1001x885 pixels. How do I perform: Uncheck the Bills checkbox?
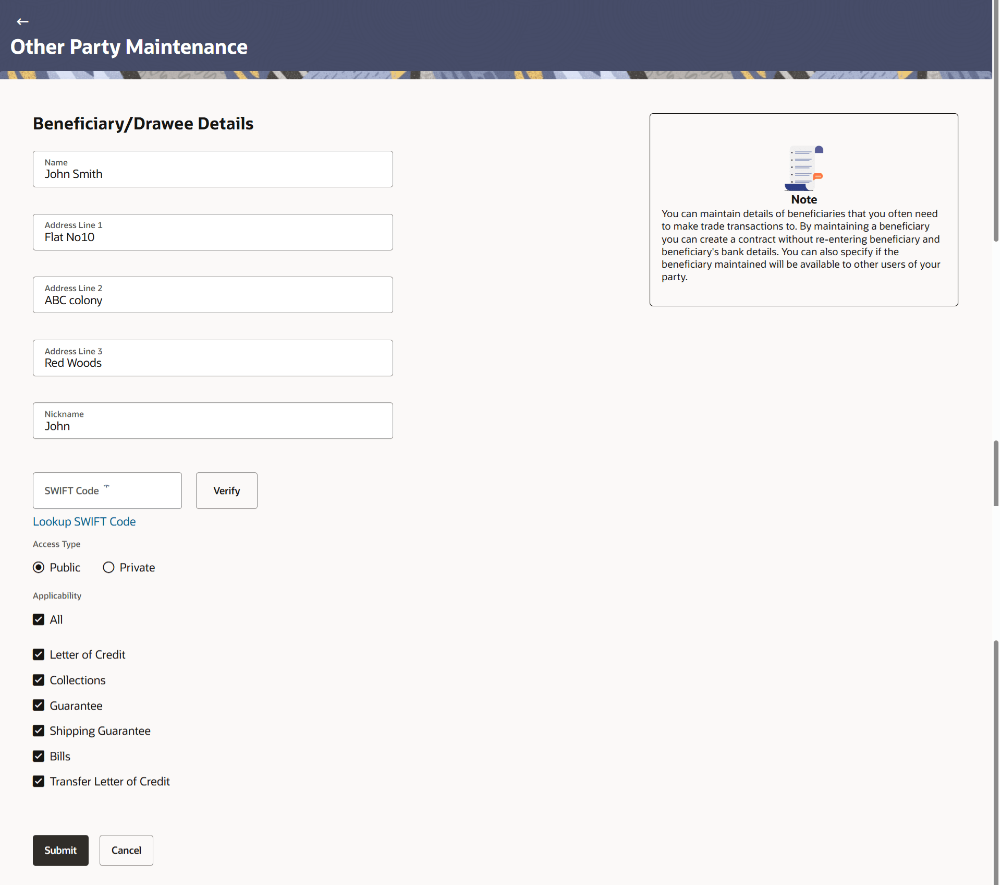(x=39, y=756)
